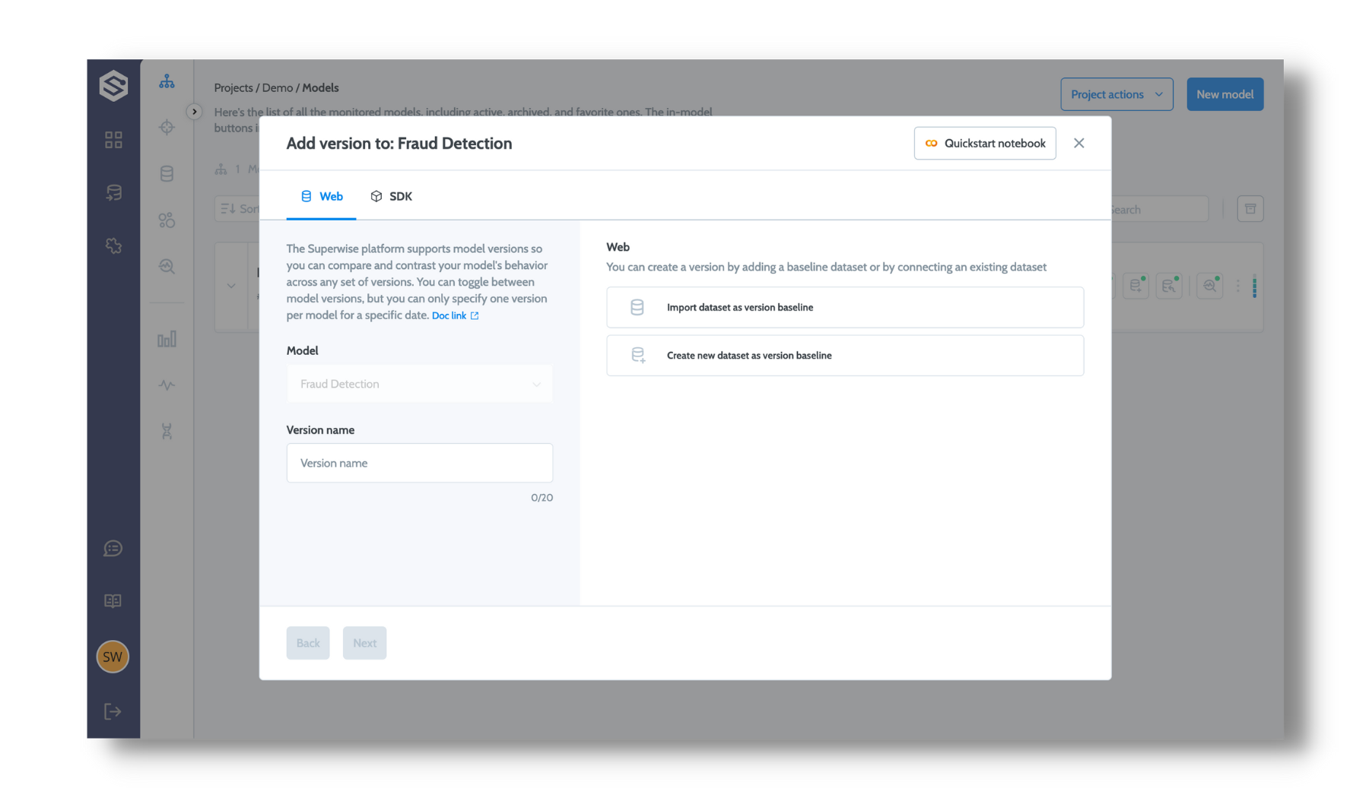The image size is (1369, 798).
Task: Click the logout icon at sidebar bottom
Action: (113, 711)
